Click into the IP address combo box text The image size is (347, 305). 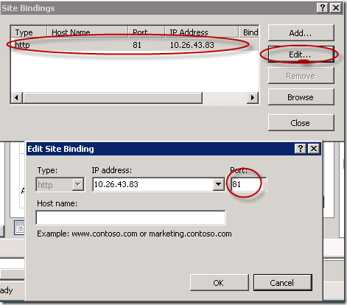pyautogui.click(x=153, y=184)
